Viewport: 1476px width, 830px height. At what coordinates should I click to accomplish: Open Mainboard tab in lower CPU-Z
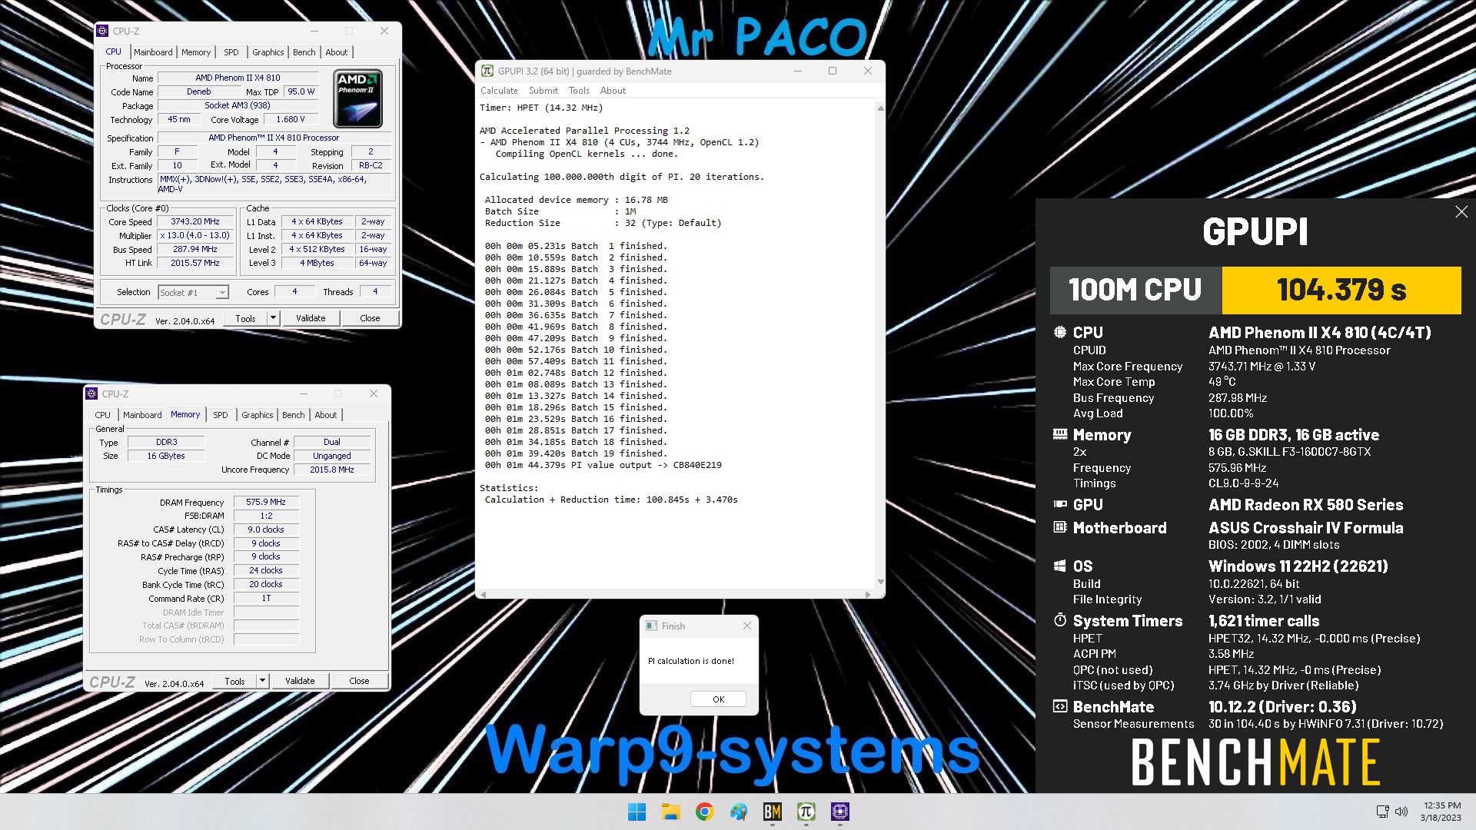[x=142, y=415]
